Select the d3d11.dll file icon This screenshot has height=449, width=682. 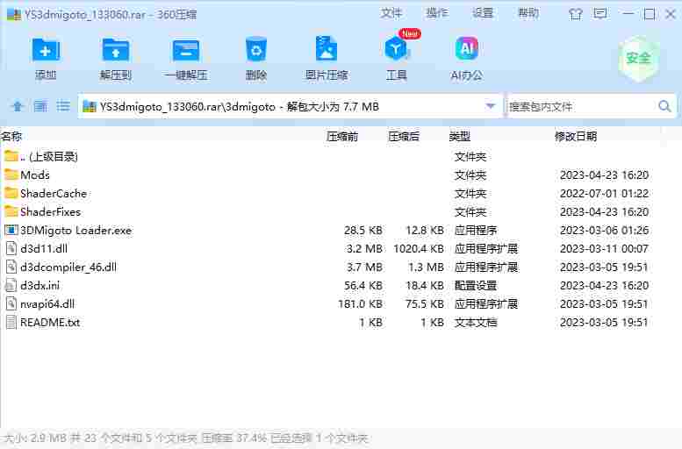[x=11, y=249]
